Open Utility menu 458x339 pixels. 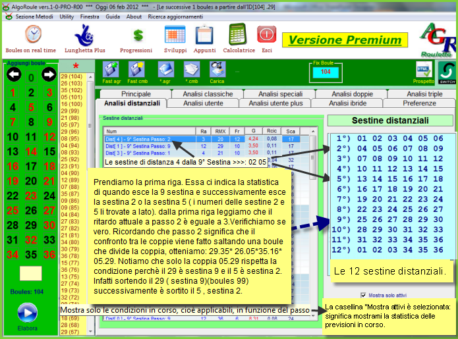click(x=67, y=16)
